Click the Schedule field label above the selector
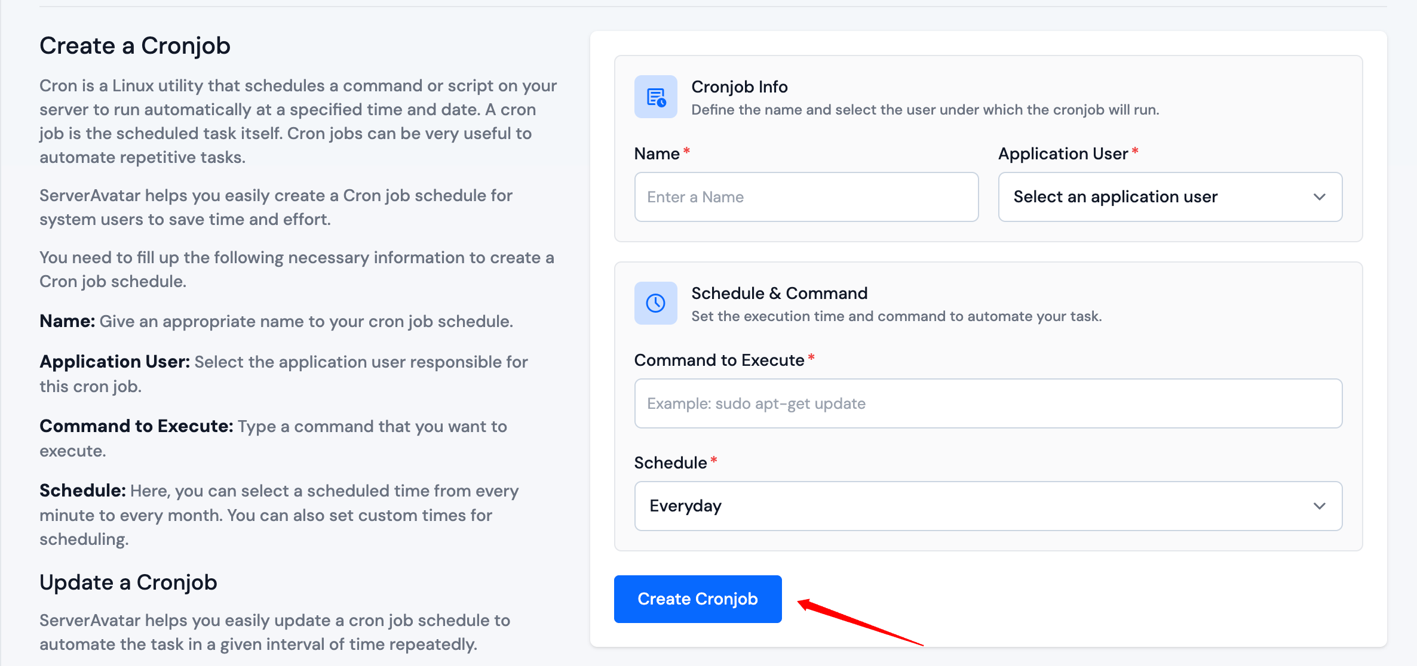1417x666 pixels. (670, 463)
